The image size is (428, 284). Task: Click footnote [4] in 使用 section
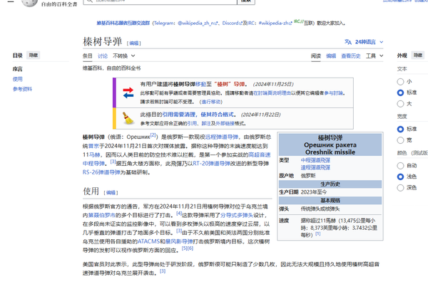coord(179,214)
